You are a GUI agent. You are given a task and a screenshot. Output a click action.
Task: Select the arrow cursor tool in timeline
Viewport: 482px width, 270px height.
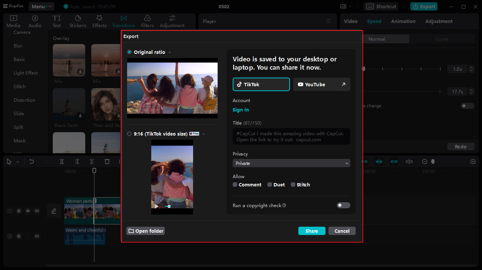pyautogui.click(x=9, y=162)
